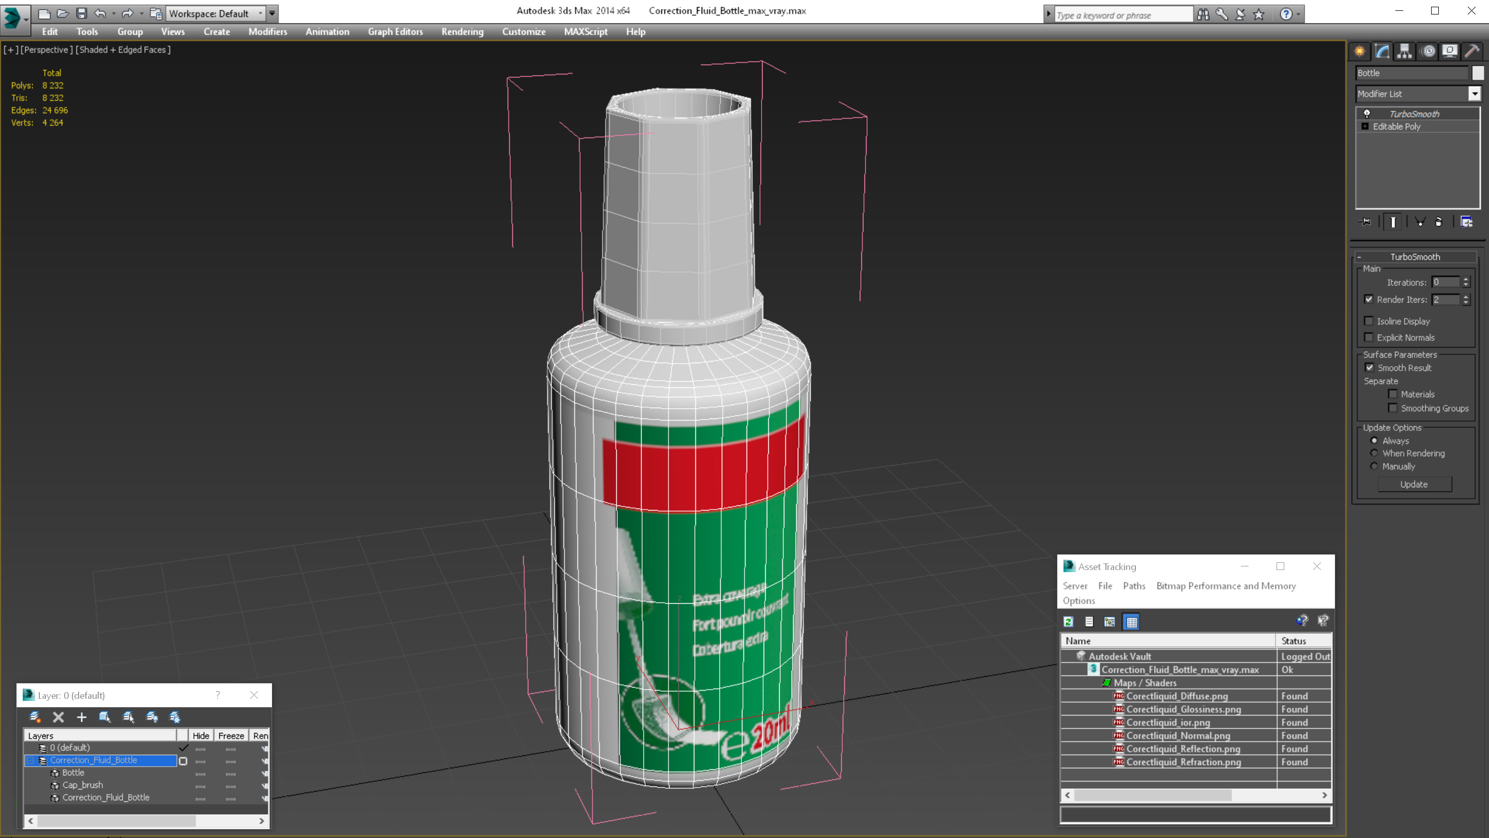Toggle TurboSmooth lightbulb in modifier stack
The image size is (1489, 838).
coord(1367,113)
